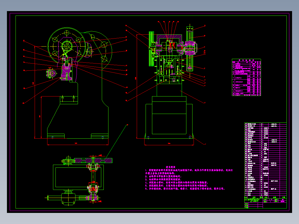
Task: Select technical requirement line number 2
Action: coord(163,176)
